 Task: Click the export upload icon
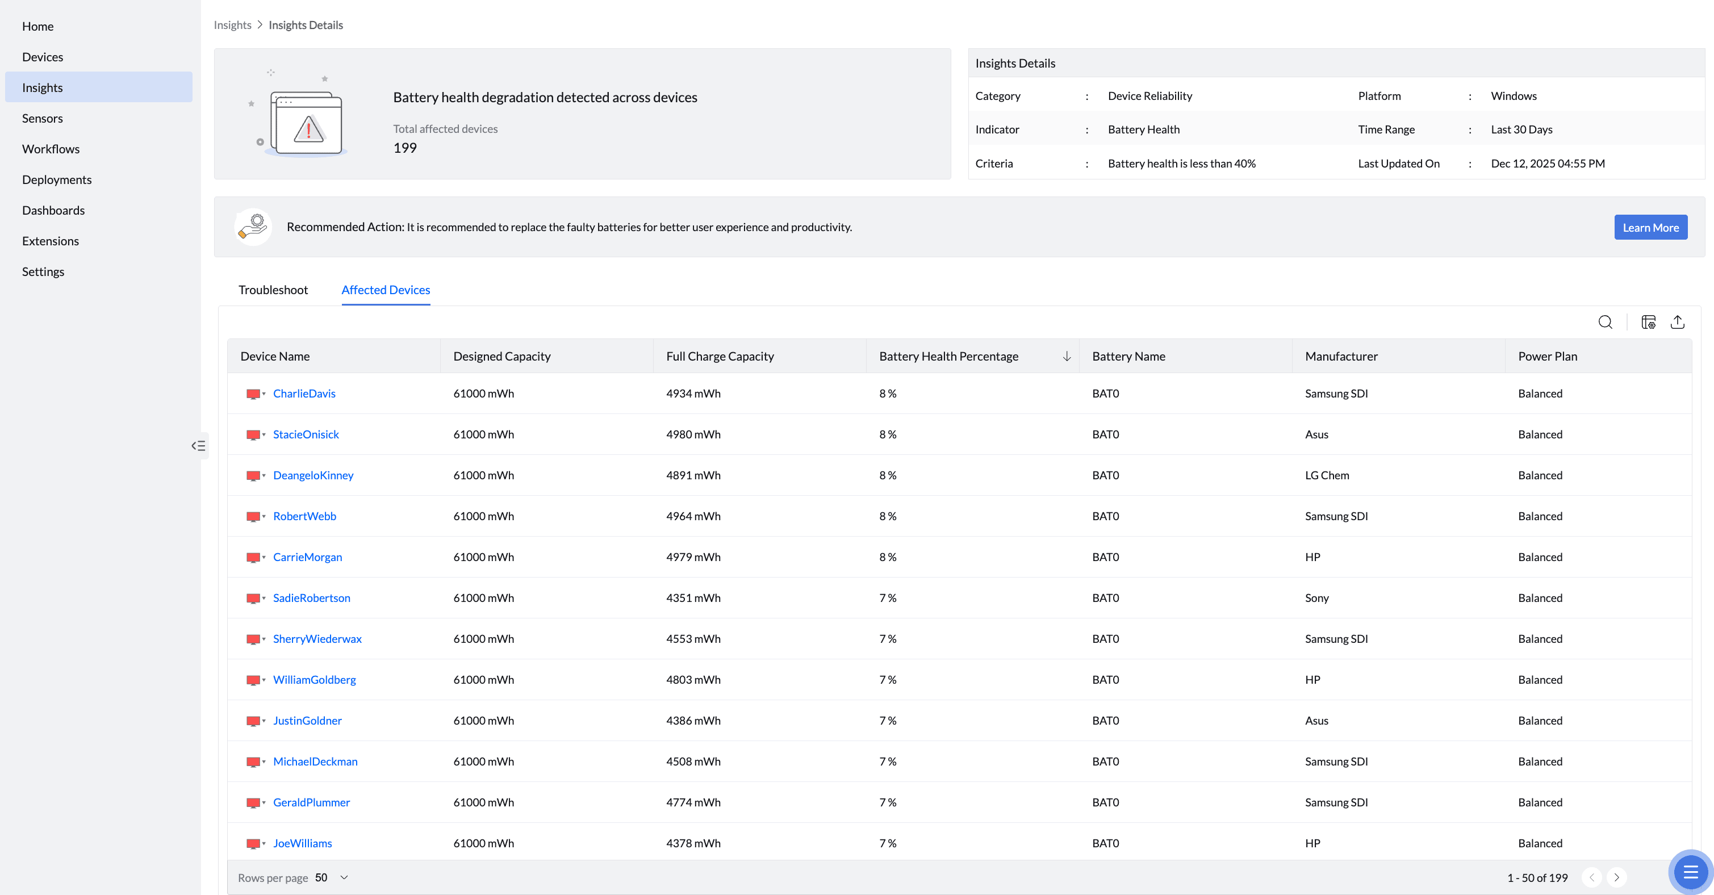pos(1678,322)
